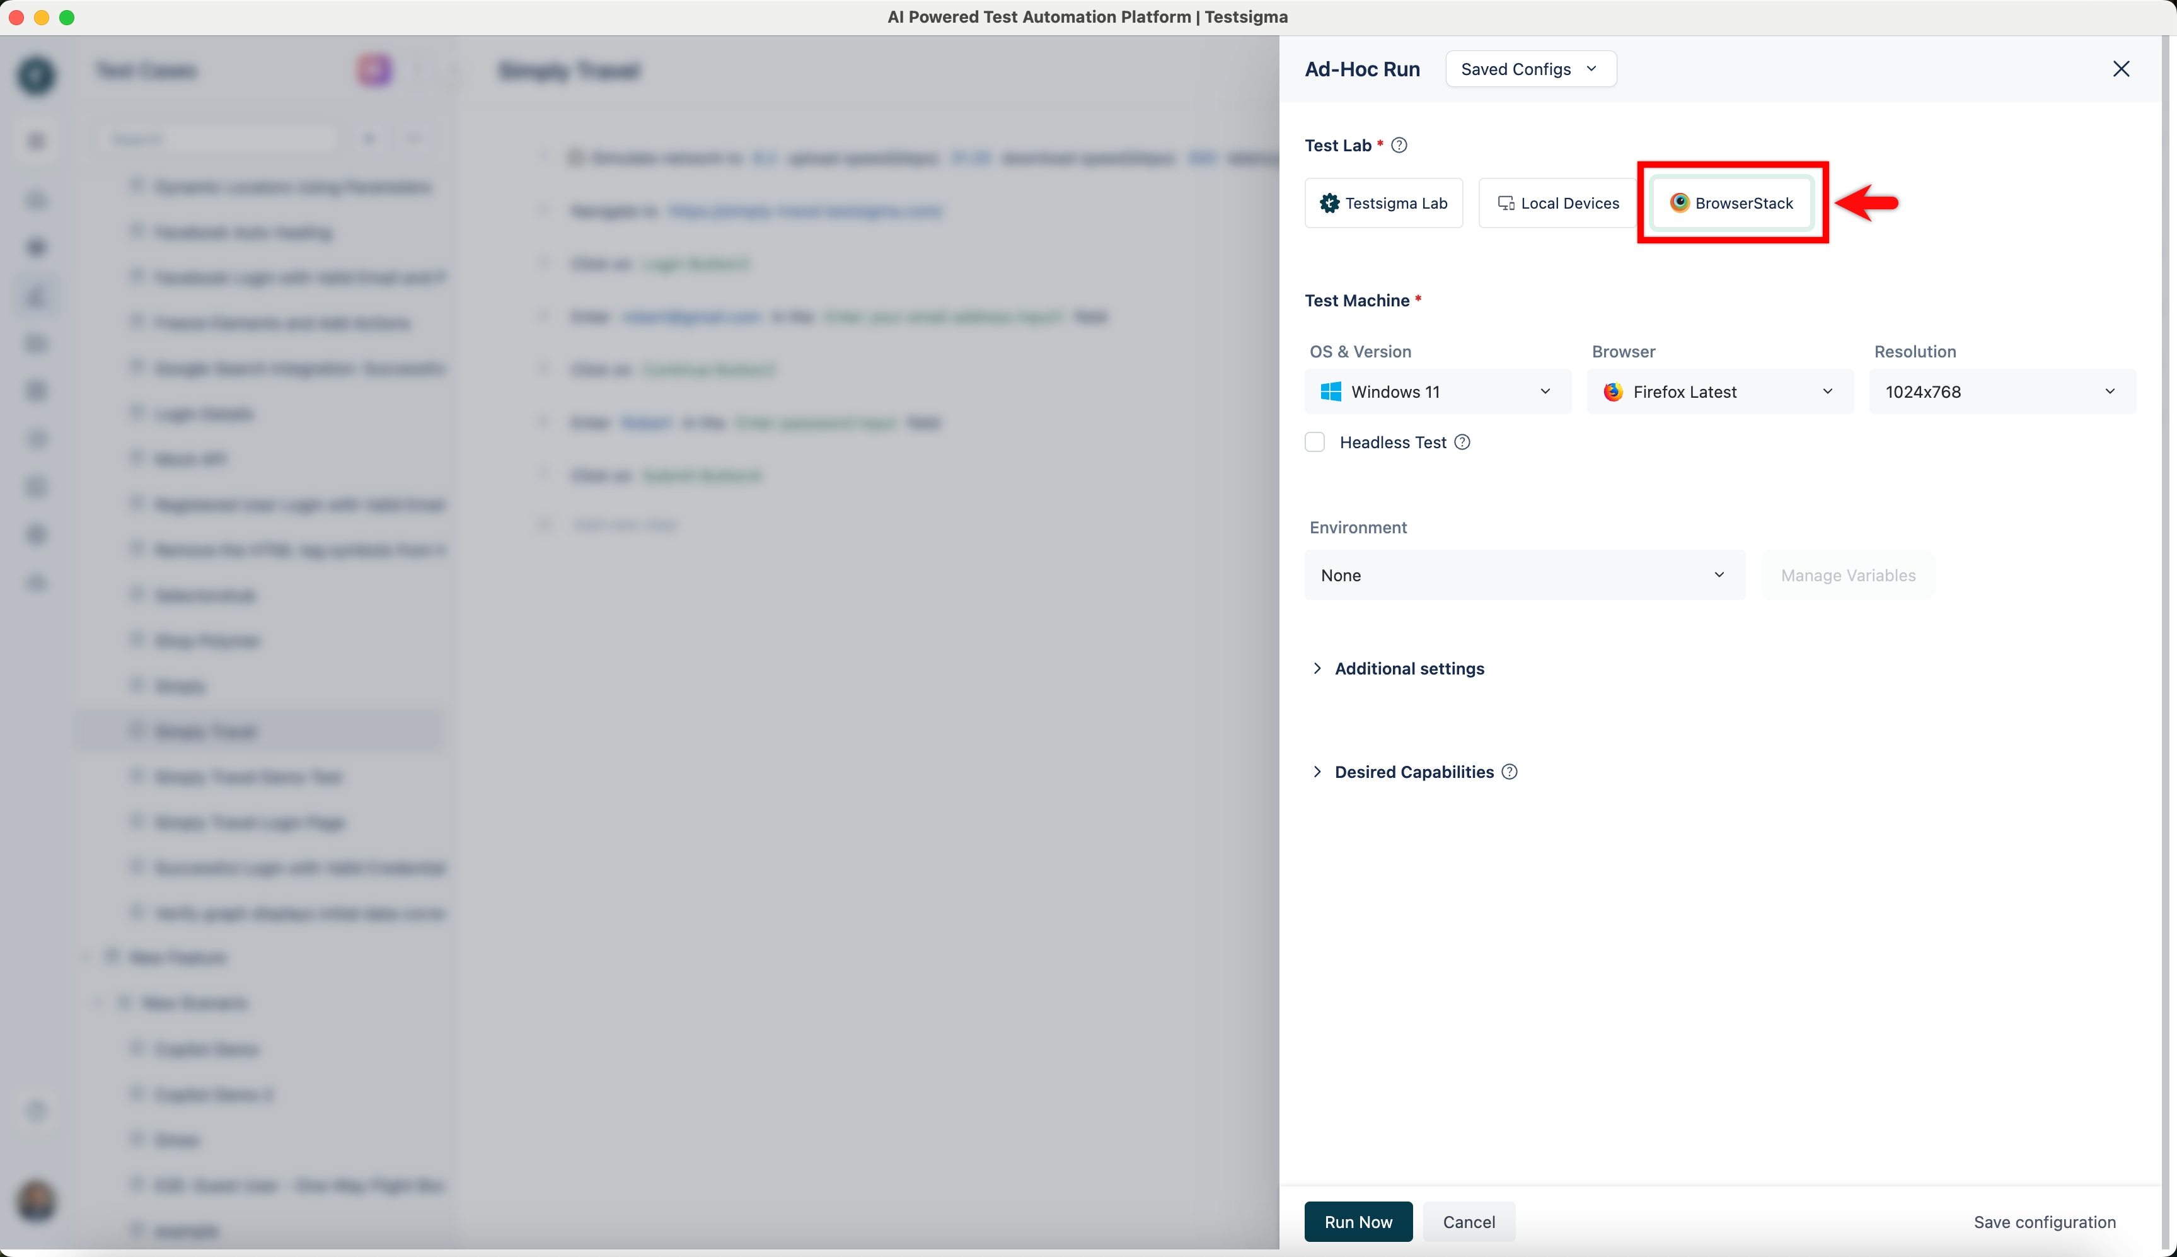This screenshot has height=1257, width=2177.
Task: Click the Save configuration link
Action: pos(2046,1222)
